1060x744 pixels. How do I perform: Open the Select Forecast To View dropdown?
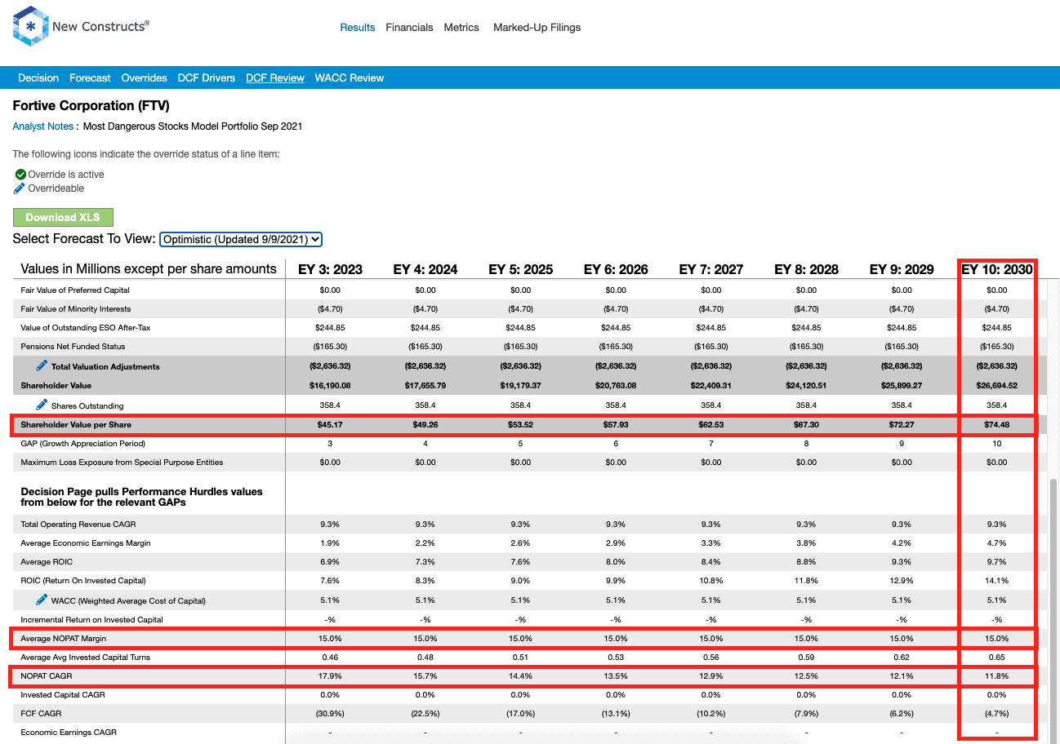pos(241,239)
